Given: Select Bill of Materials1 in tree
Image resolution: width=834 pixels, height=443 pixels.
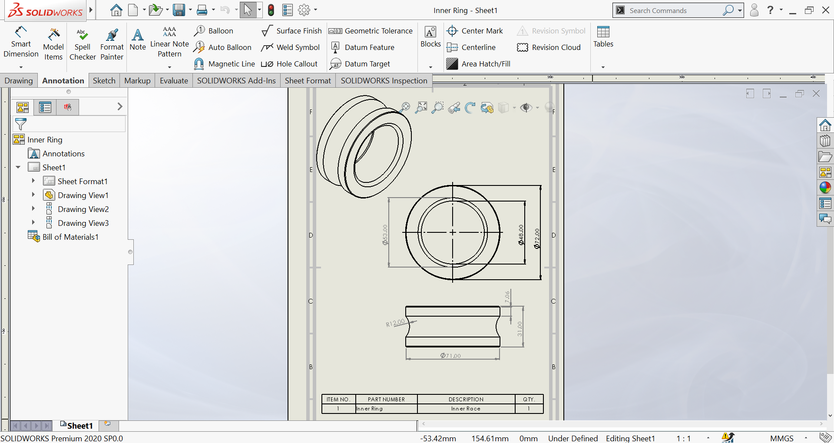Looking at the screenshot, I should pos(70,237).
